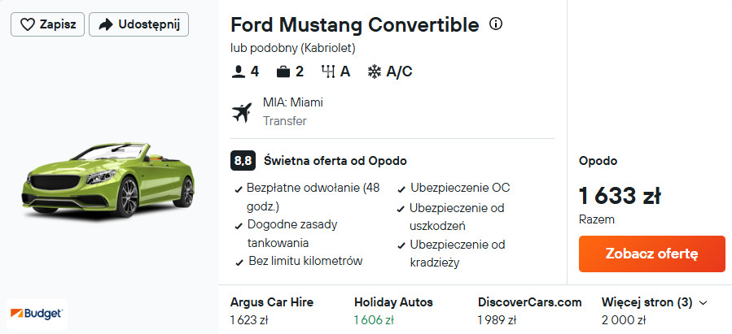This screenshot has width=732, height=334.
Task: Click the 8.8 rating badge
Action: [x=242, y=160]
